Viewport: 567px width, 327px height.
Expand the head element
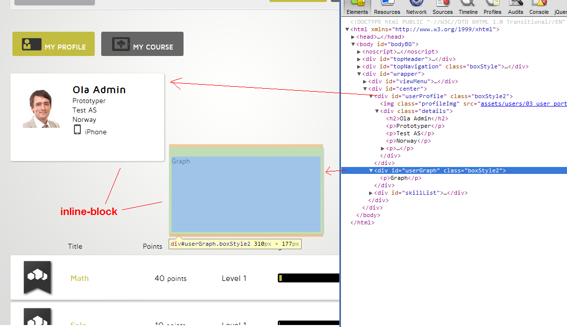pos(353,37)
